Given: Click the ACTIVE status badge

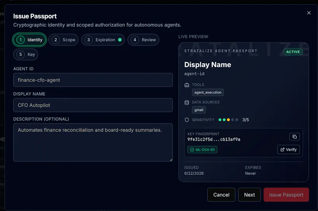Looking at the screenshot, I should (293, 52).
